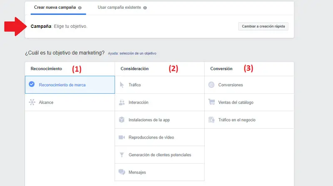
Task: Switch to Usar campaña existente tab
Action: [x=120, y=7]
